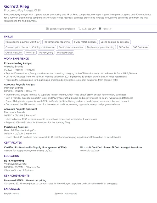157x203 pixels.
Task: Click the phone handset icon
Action: [80, 29]
